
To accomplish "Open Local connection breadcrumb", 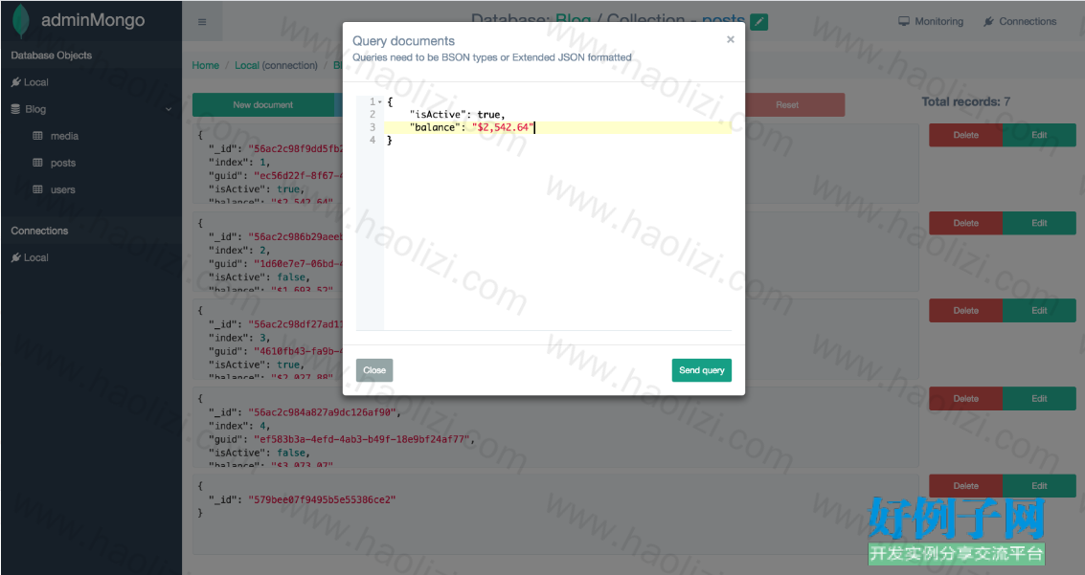I will (x=247, y=66).
